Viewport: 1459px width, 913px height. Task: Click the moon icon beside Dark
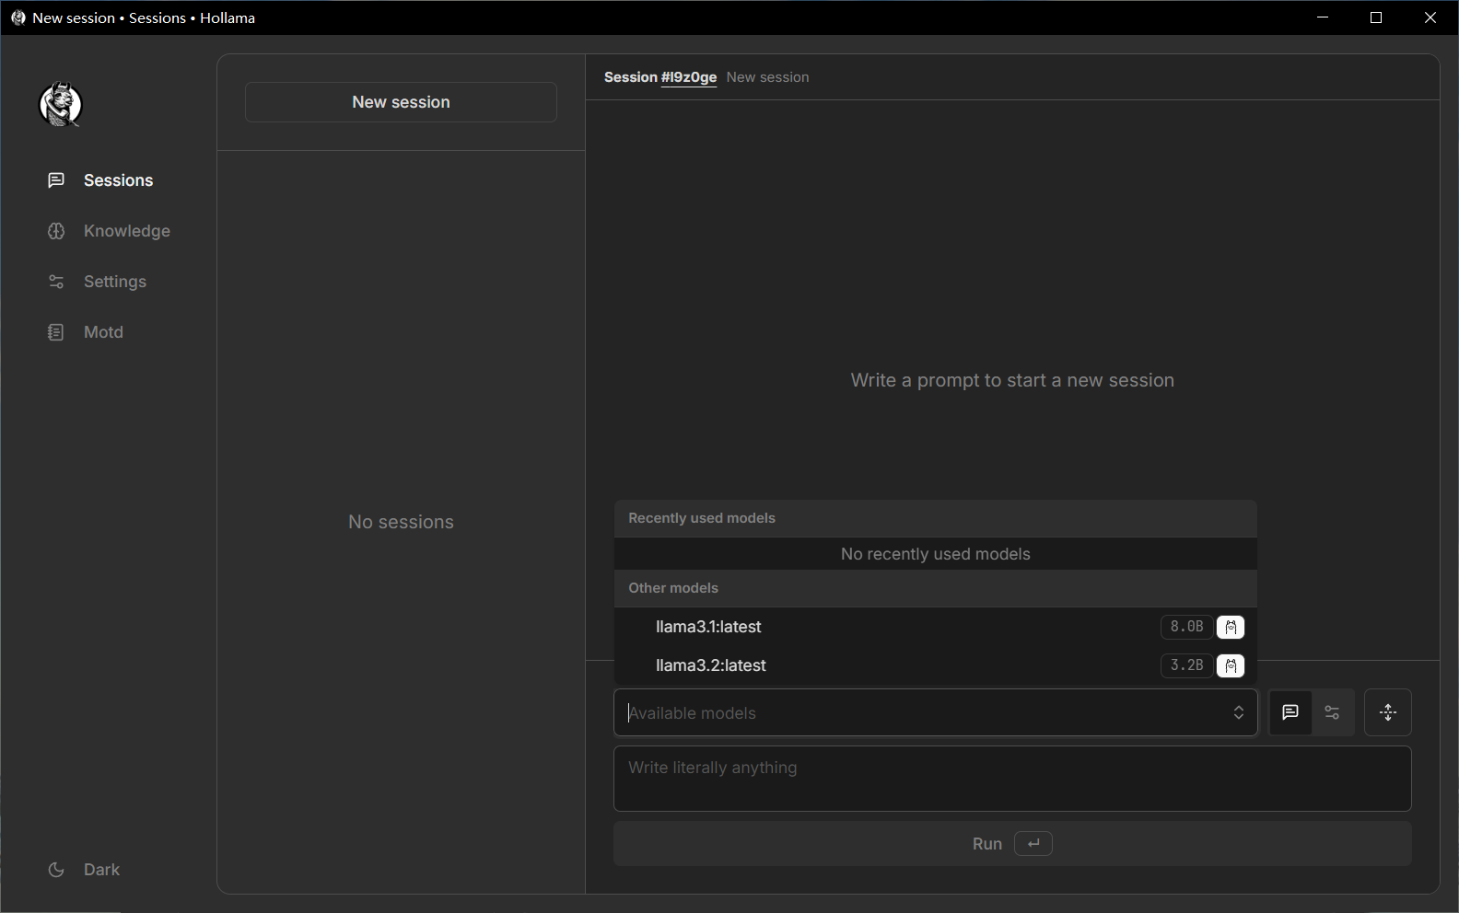coord(56,870)
